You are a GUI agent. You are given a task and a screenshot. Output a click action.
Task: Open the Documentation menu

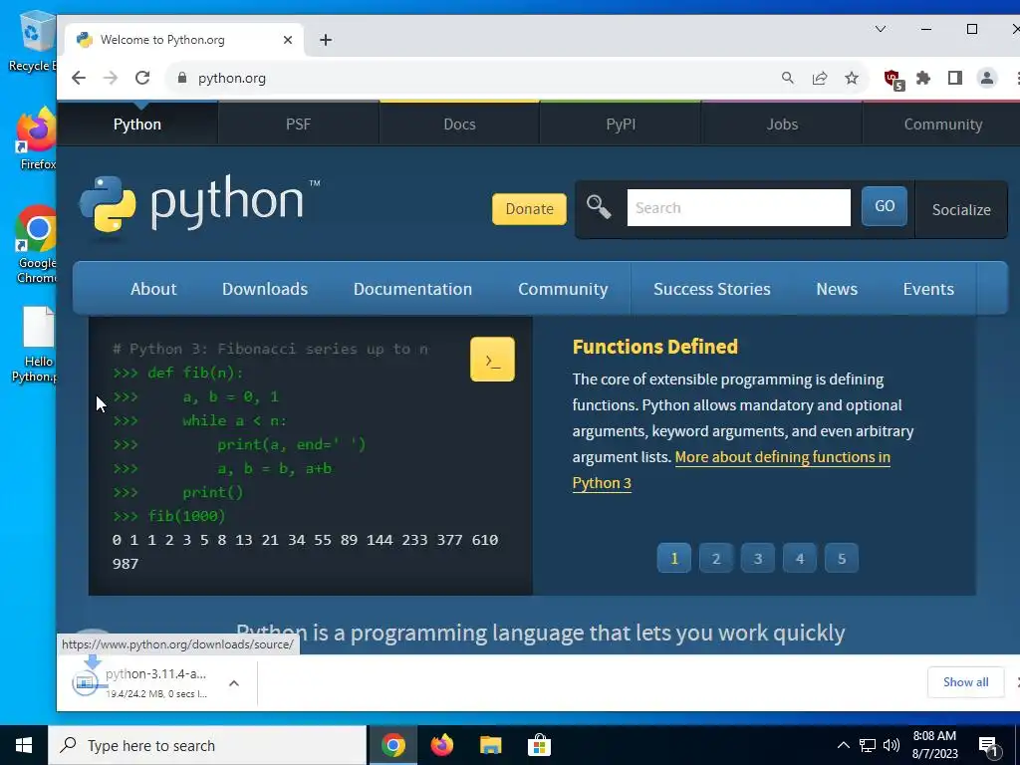412,289
